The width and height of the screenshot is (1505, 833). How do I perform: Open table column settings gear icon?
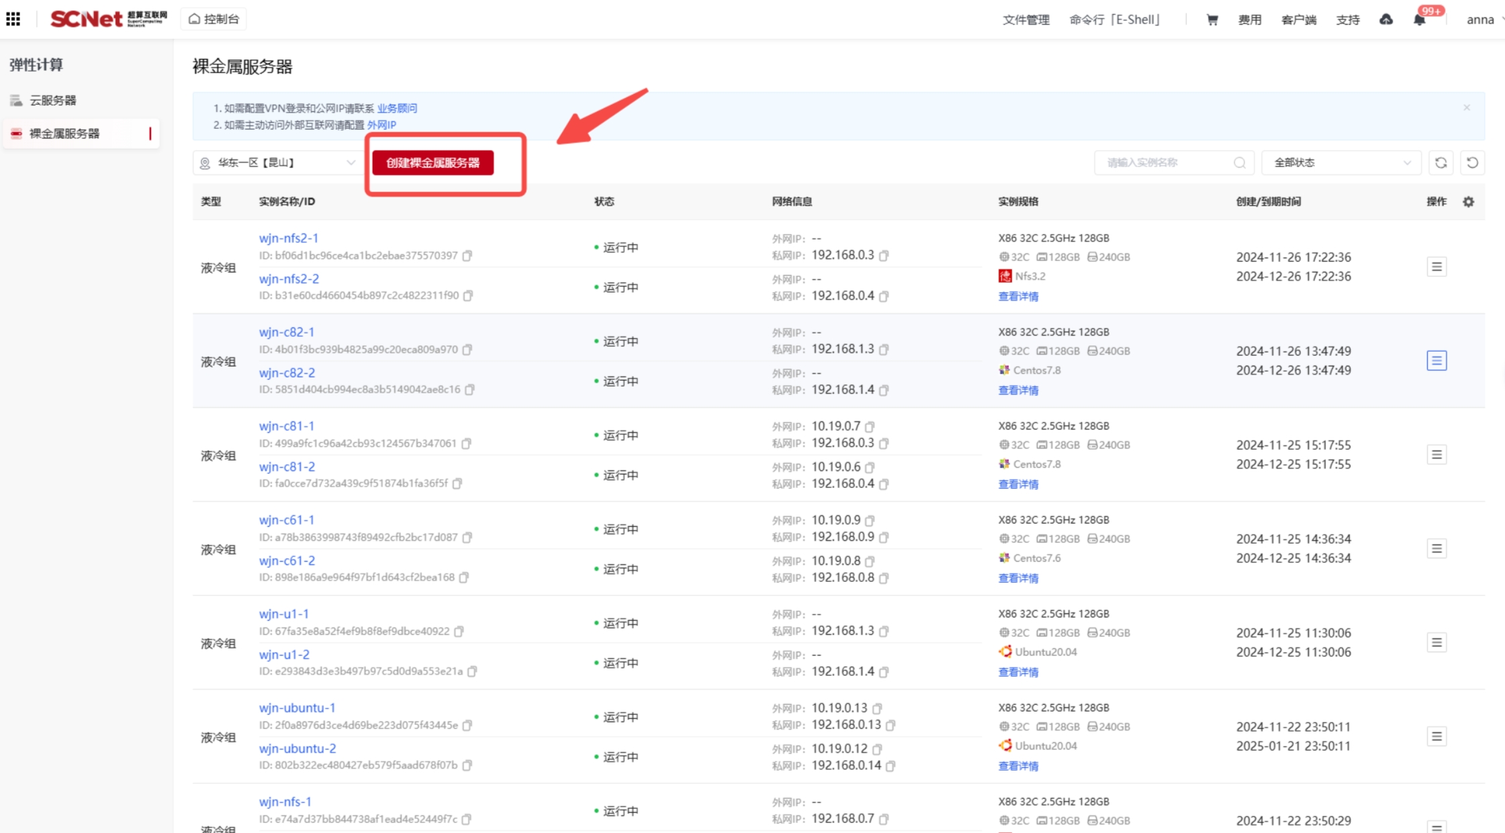click(1469, 201)
